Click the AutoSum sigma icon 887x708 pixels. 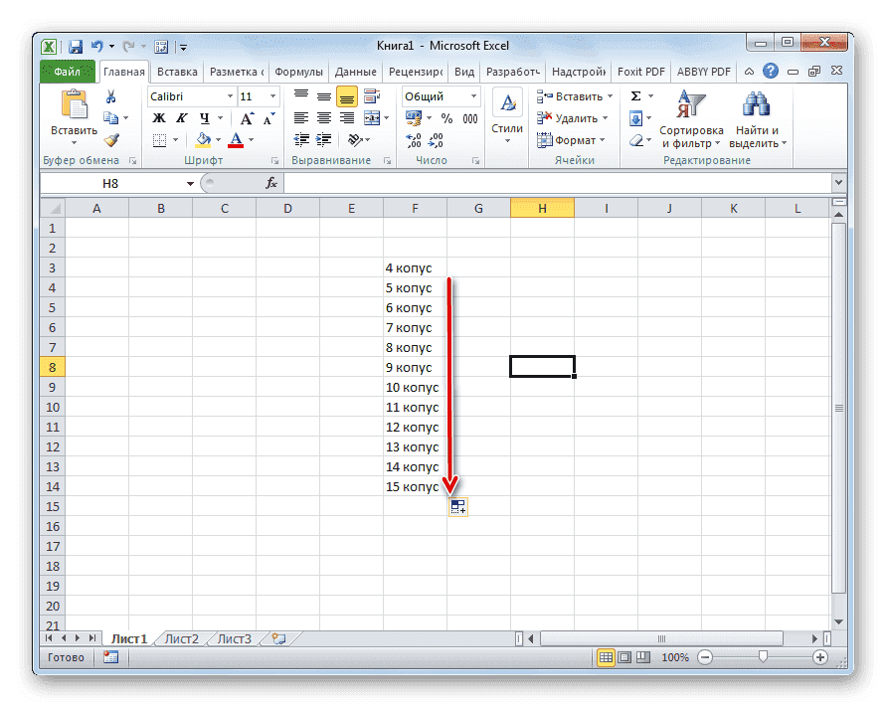pos(633,95)
